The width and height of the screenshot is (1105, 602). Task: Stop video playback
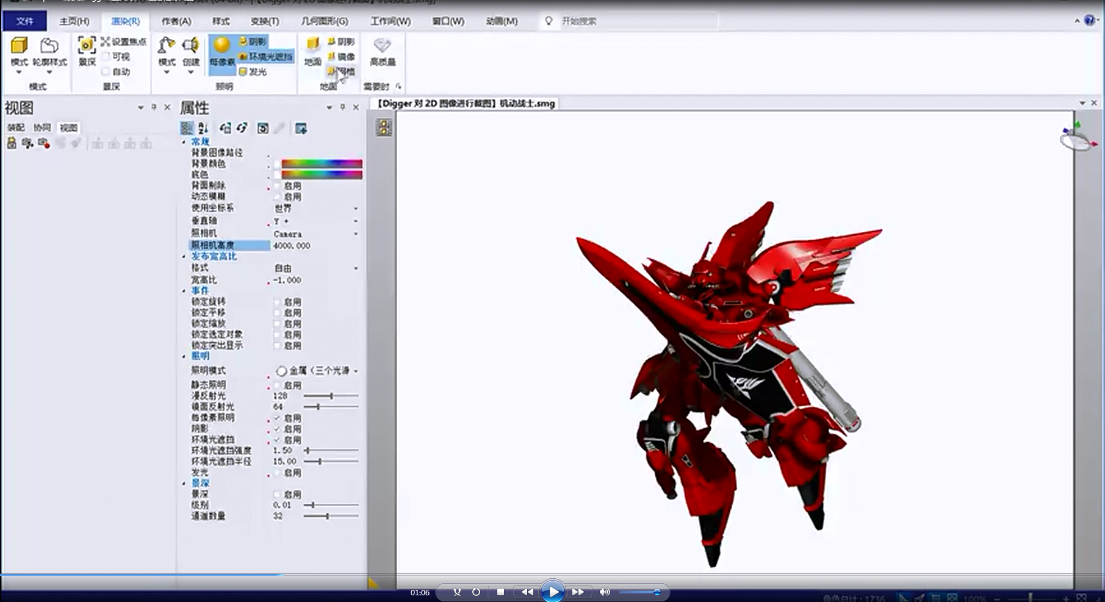point(500,592)
